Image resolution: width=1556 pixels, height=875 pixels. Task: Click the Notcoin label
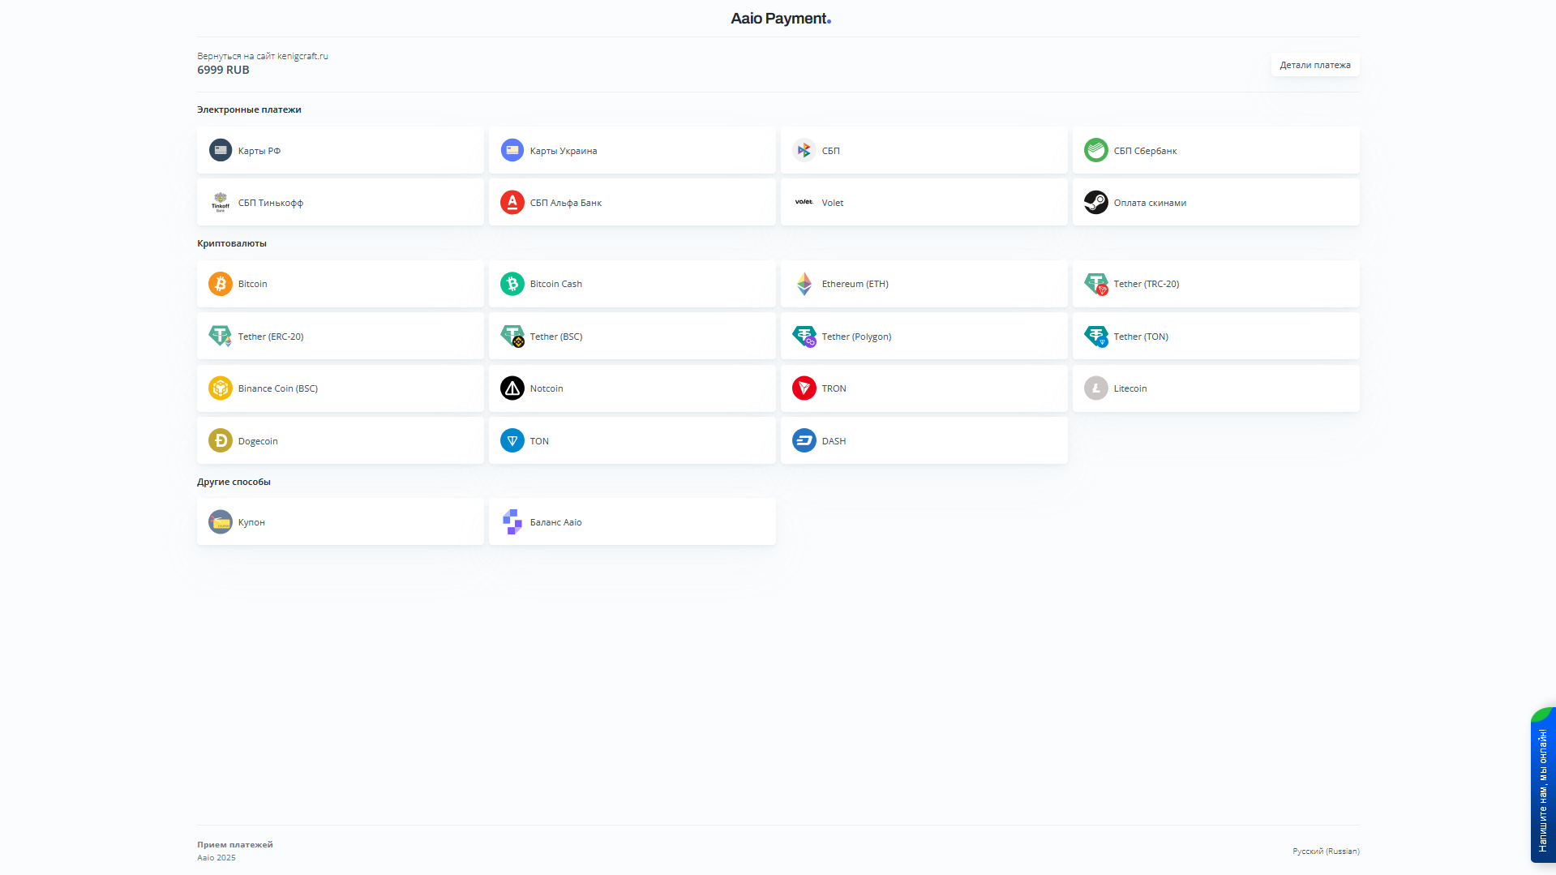tap(547, 388)
